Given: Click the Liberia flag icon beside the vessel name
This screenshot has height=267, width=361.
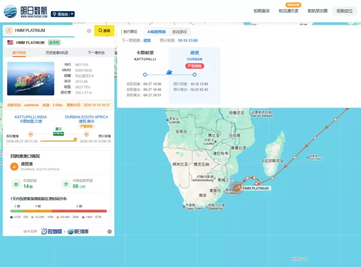Looking at the screenshot, I should tap(10, 42).
